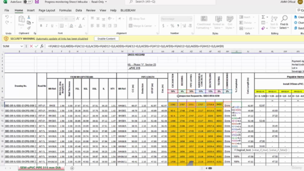
Task: Open the Number Format dropdown
Action: tap(191, 19)
